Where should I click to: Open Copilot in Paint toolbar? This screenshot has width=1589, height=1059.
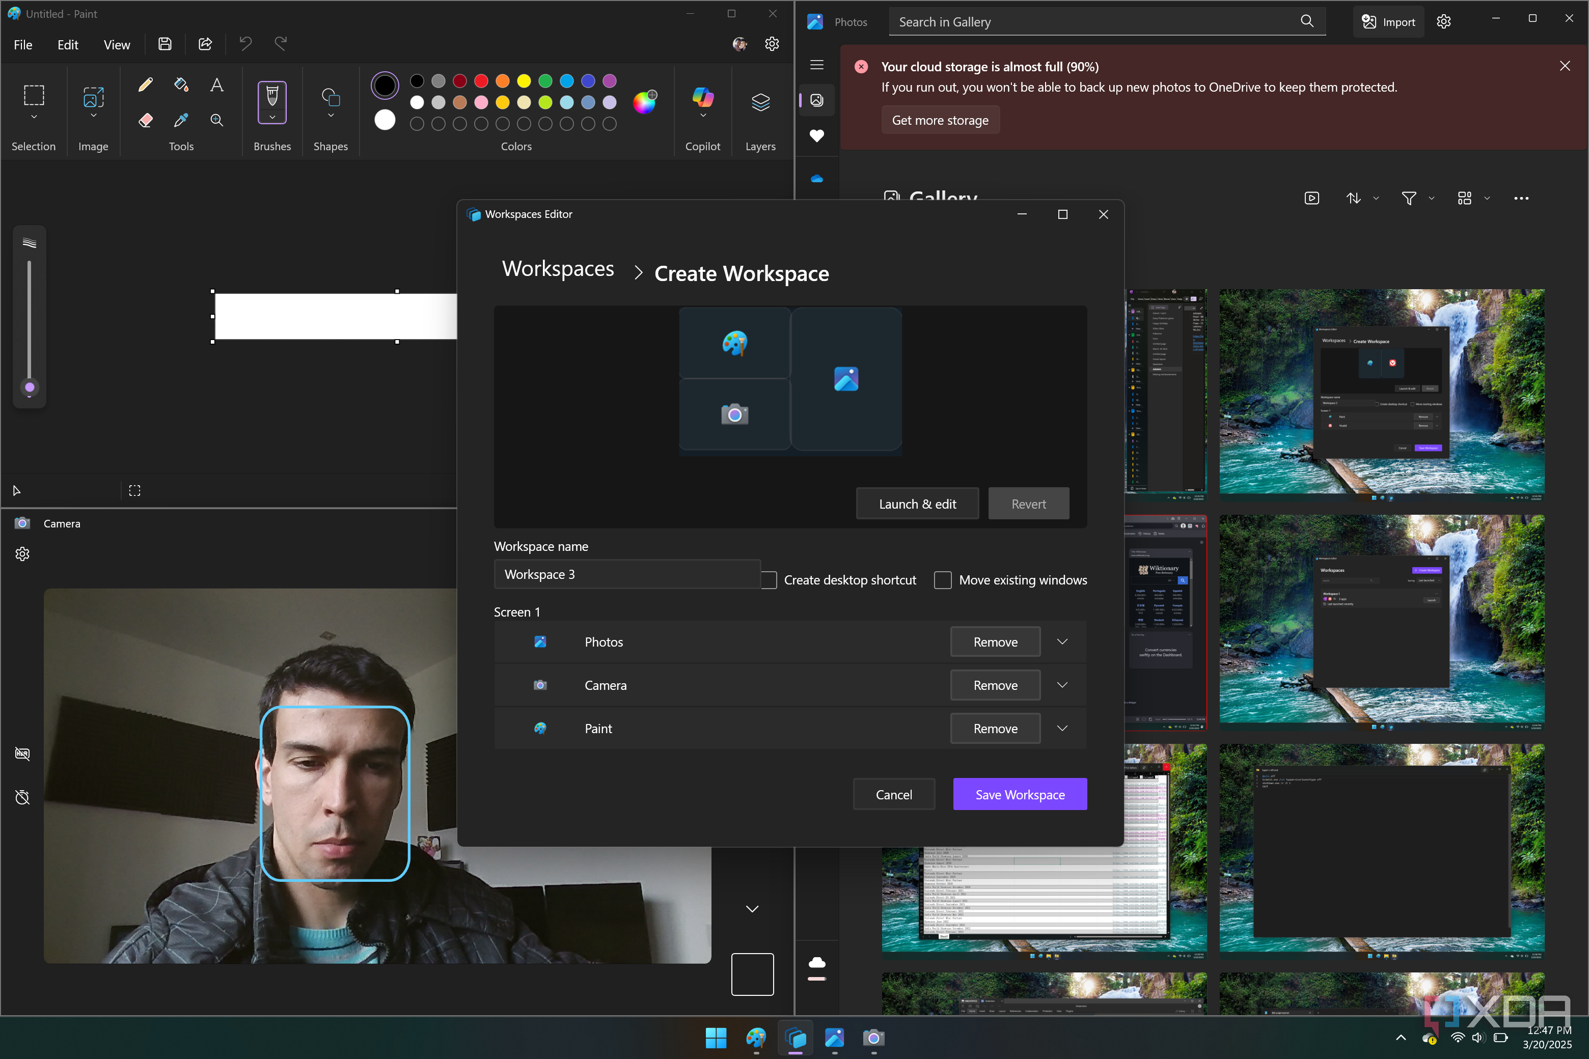[703, 102]
